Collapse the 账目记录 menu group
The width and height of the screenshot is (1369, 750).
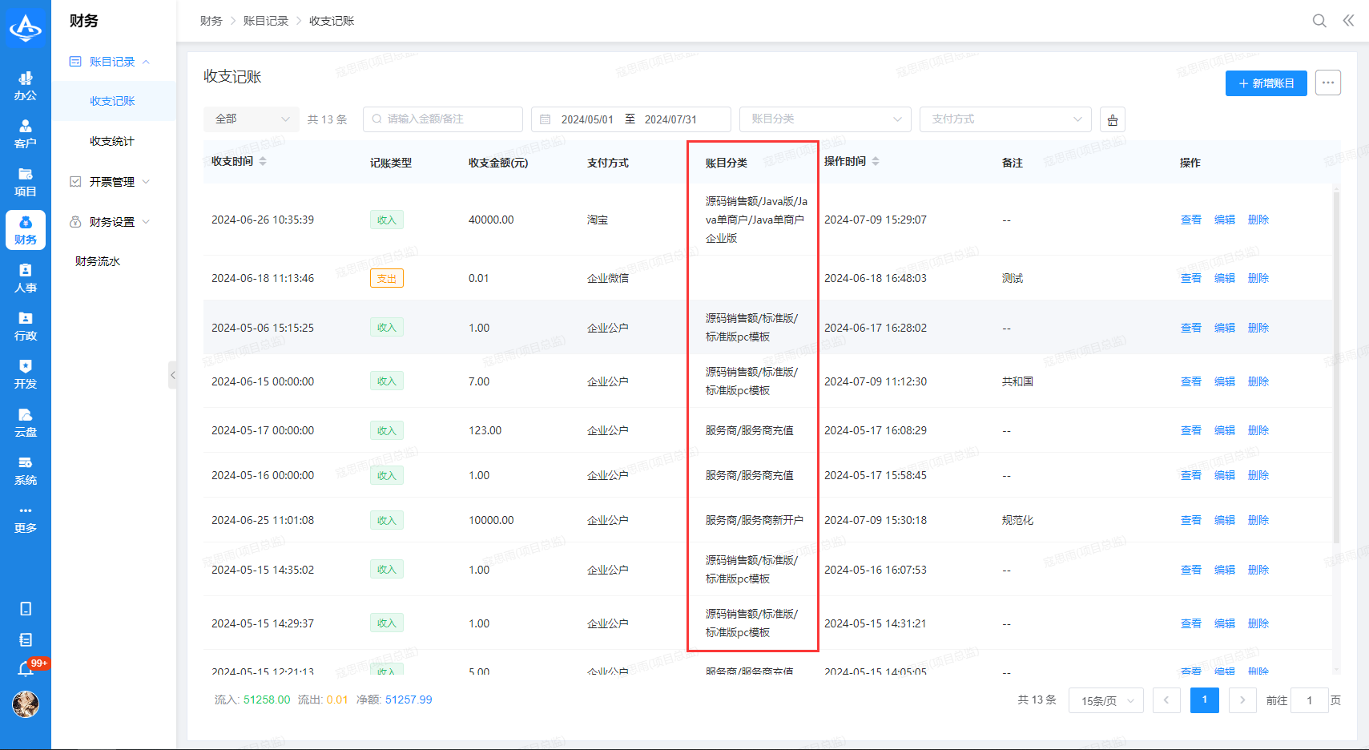pos(111,62)
